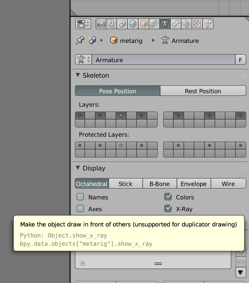Click the minus button beside the list
The height and width of the screenshot is (283, 249).
point(241,262)
